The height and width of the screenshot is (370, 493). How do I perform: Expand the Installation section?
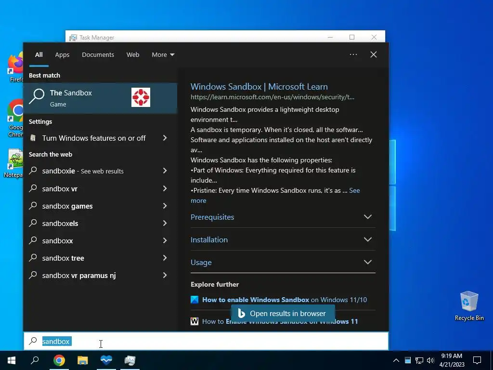point(283,240)
